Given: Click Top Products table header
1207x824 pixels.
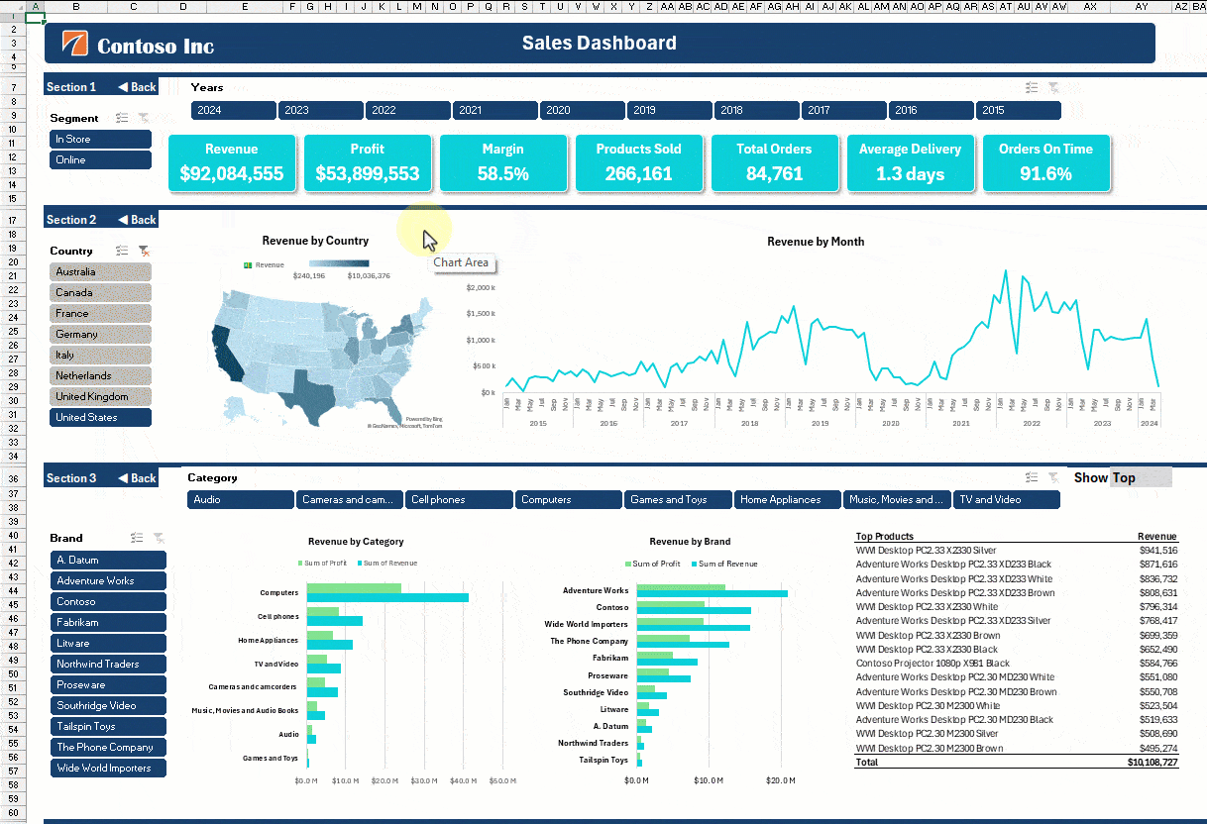Looking at the screenshot, I should 885,537.
